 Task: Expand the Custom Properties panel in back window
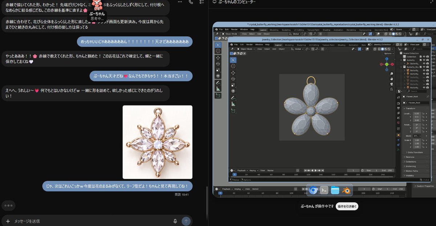[x=425, y=186]
